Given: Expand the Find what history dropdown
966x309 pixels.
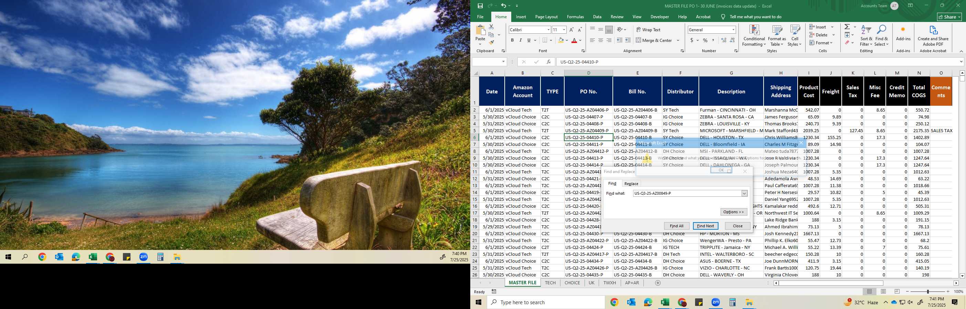Looking at the screenshot, I should pyautogui.click(x=744, y=193).
